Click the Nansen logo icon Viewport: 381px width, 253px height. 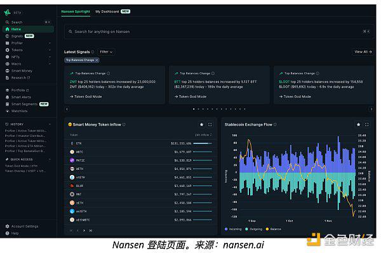pos(7,13)
